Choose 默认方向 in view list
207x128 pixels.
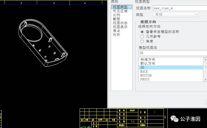click(171, 64)
